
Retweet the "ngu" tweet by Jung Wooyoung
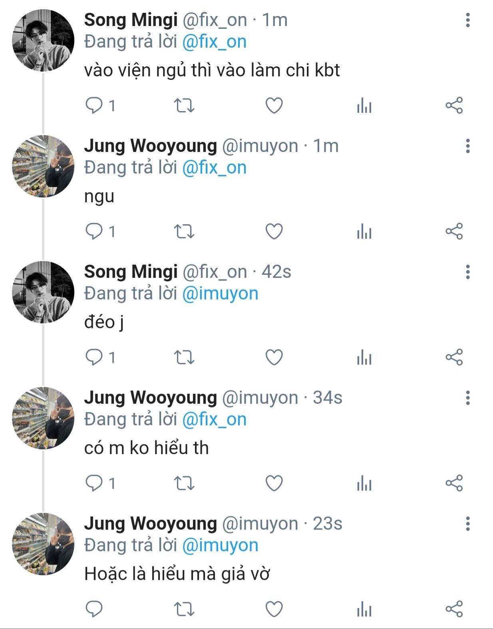tap(184, 232)
